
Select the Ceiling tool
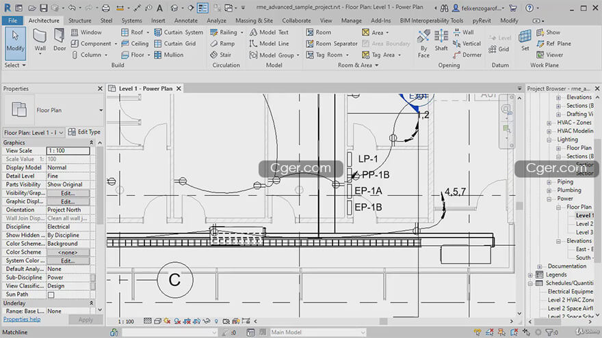(135, 43)
